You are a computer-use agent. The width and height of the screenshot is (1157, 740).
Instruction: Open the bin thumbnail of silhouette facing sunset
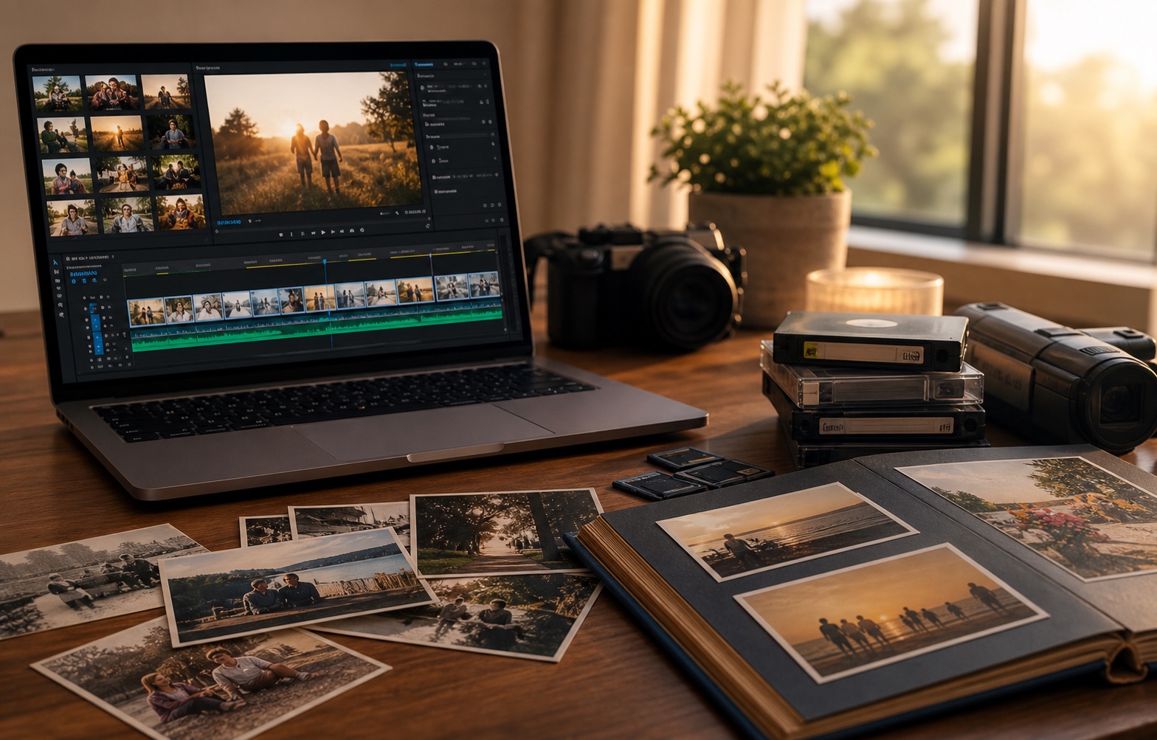[x=117, y=134]
